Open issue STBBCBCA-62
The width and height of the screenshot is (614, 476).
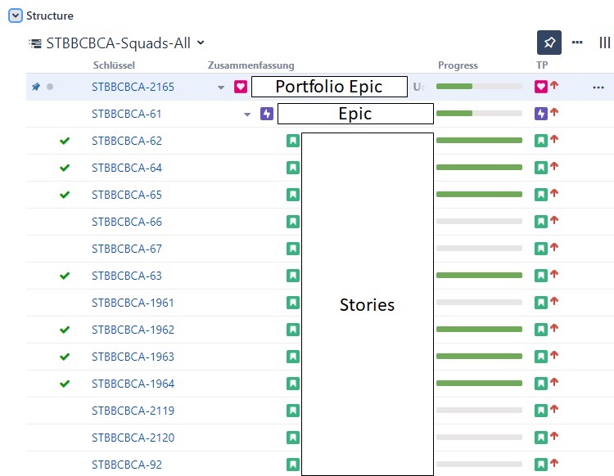(x=126, y=141)
